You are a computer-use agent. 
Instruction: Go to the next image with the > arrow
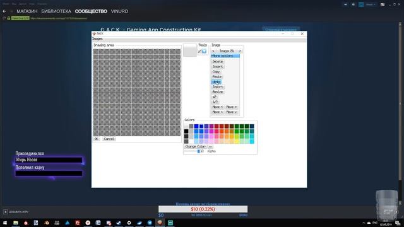pos(240,51)
